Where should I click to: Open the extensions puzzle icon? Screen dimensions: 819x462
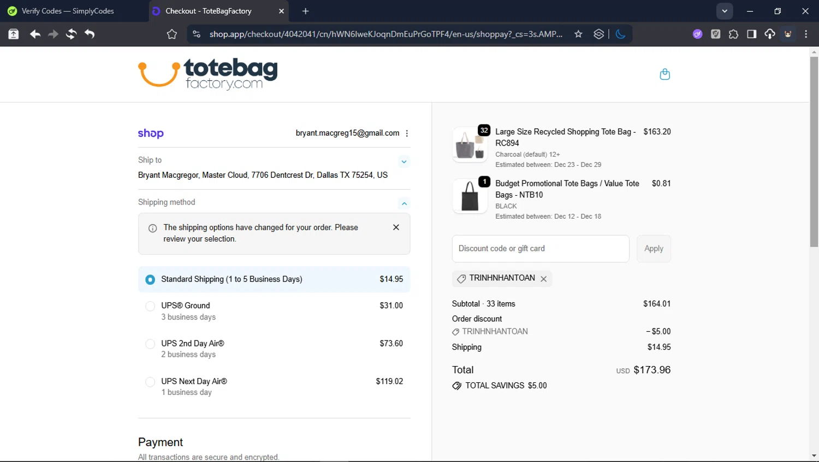click(x=734, y=34)
